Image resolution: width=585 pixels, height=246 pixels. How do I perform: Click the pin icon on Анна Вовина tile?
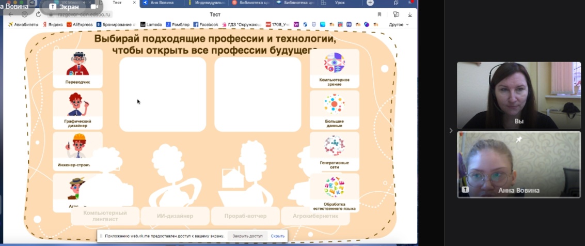click(x=518, y=139)
